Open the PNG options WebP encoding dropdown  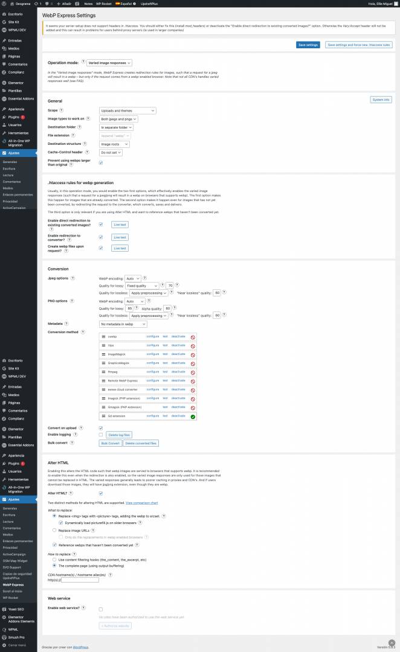coord(135,301)
